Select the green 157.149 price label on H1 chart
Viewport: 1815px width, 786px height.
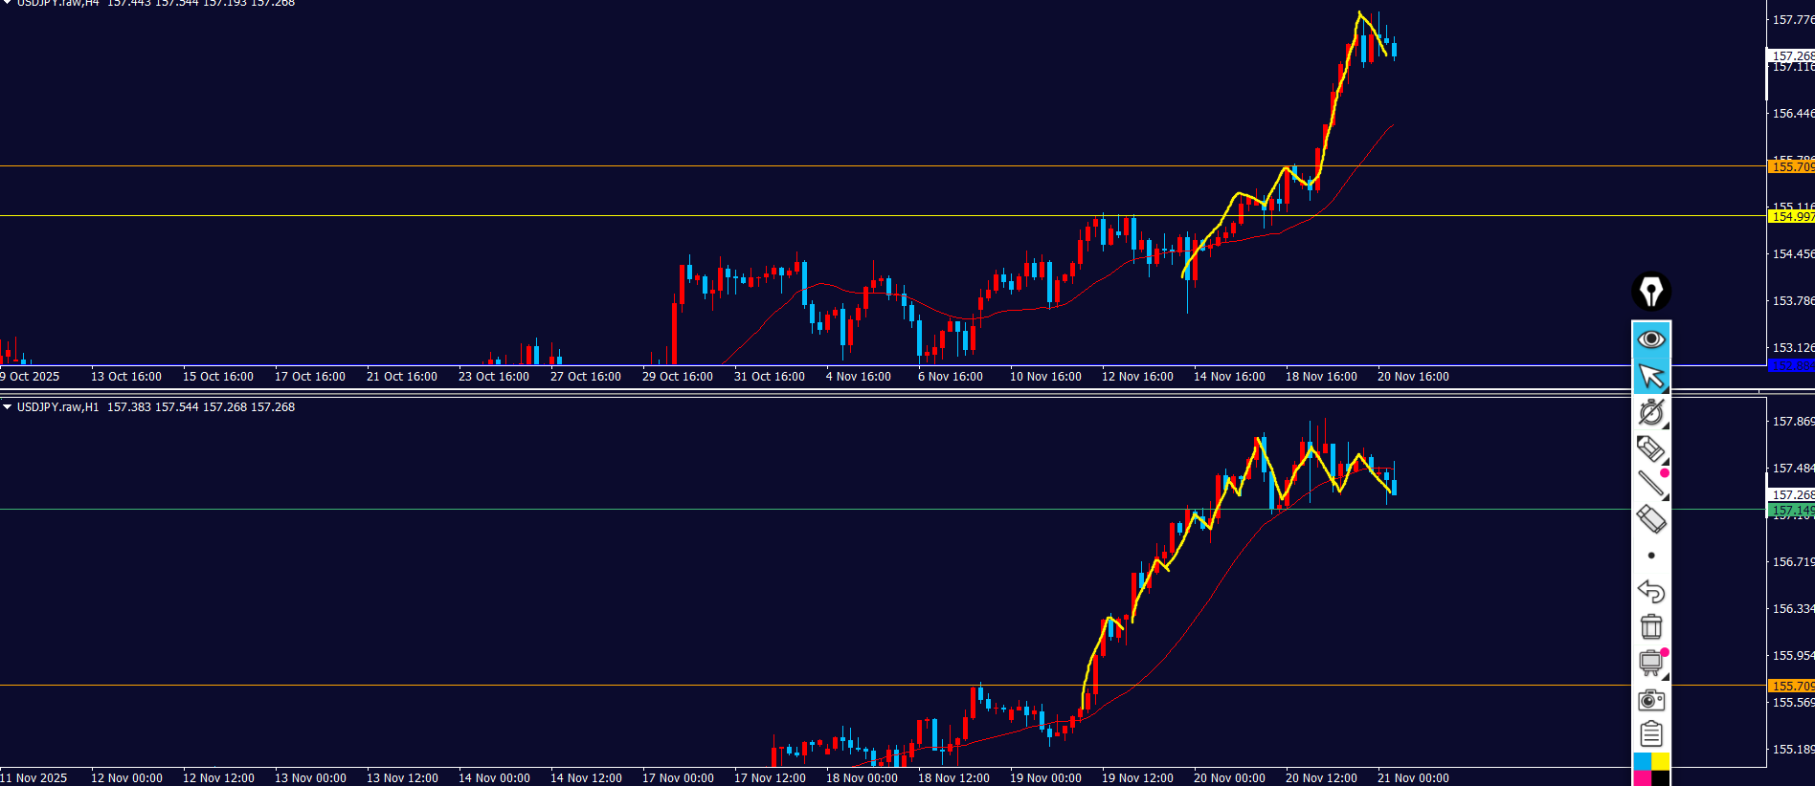1790,511
